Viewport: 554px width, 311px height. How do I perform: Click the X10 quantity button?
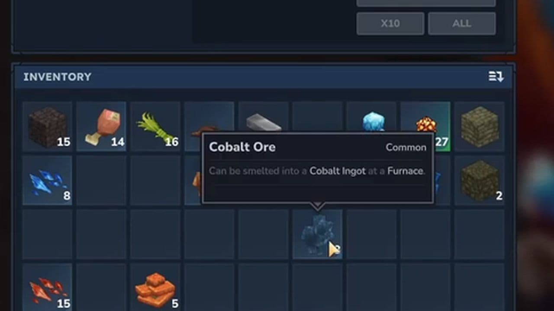(390, 23)
